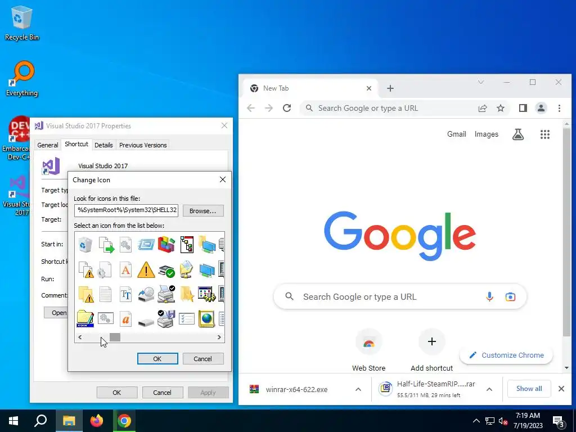This screenshot has width=576, height=432.
Task: Select the CD drive with blue arrow icon
Action: pyautogui.click(x=146, y=295)
